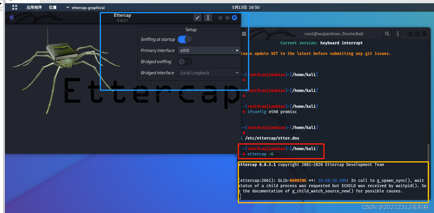Close the Ettercap window
This screenshot has height=213, width=434.
pyautogui.click(x=235, y=18)
